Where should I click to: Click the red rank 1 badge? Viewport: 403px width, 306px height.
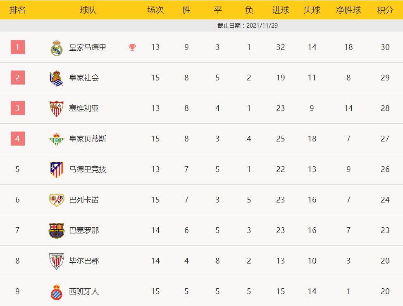(x=18, y=47)
